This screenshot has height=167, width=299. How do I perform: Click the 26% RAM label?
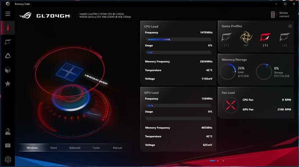[241, 68]
